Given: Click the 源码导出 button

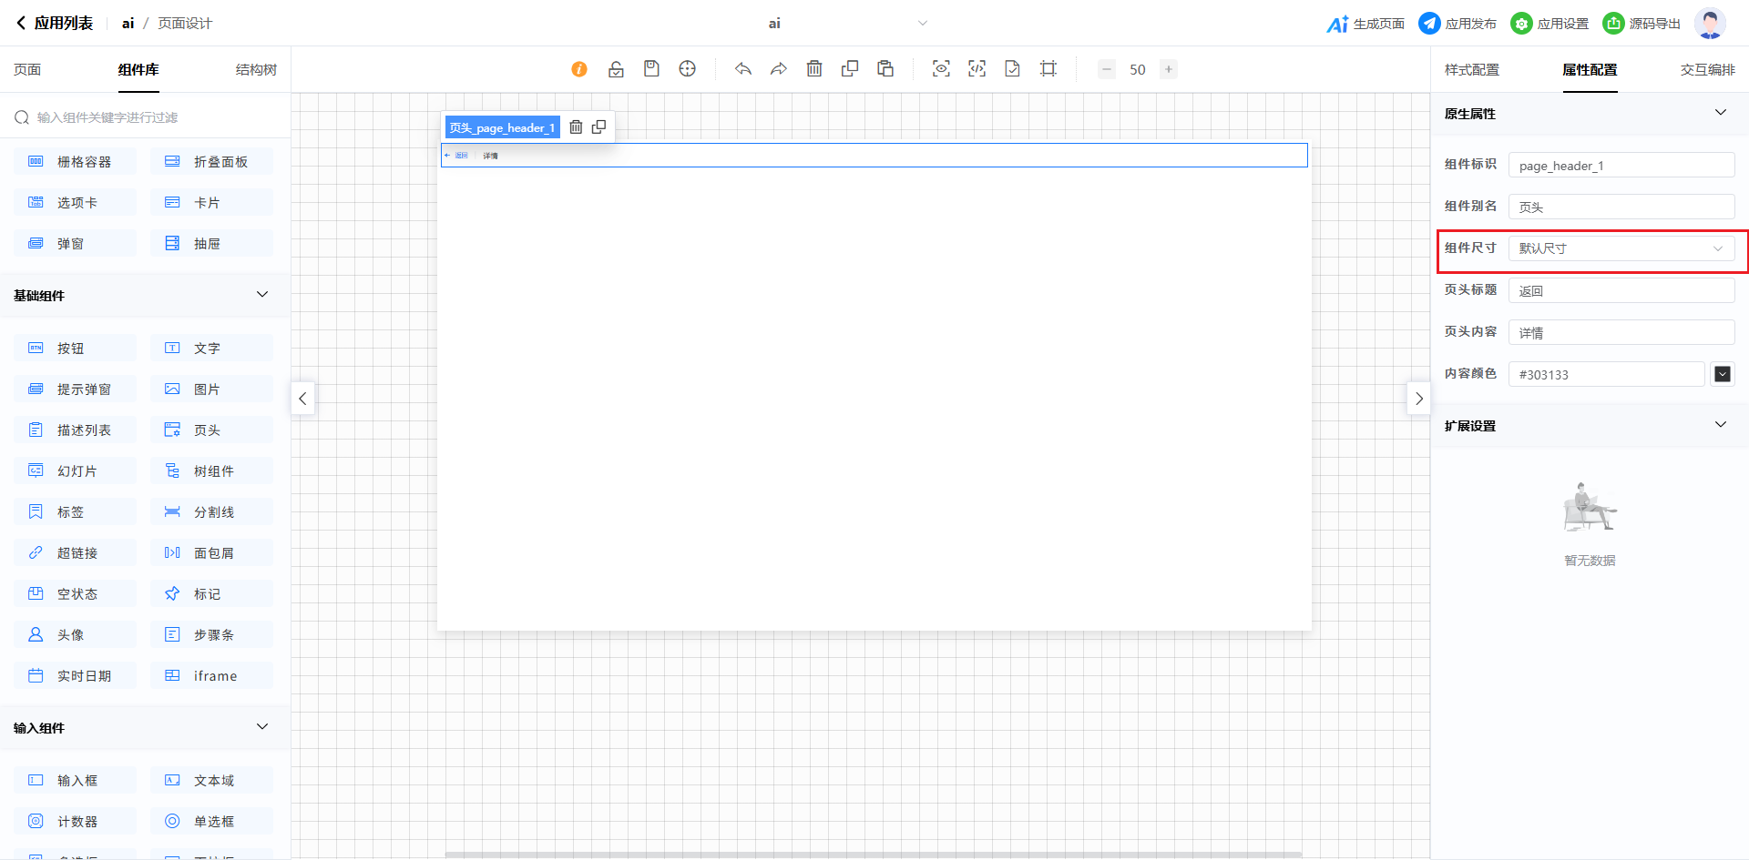Looking at the screenshot, I should (1642, 24).
